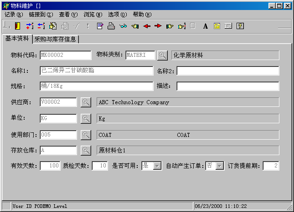This screenshot has width=294, height=212.
Task: Go to previous record with red left arrow
Action: 147,26
